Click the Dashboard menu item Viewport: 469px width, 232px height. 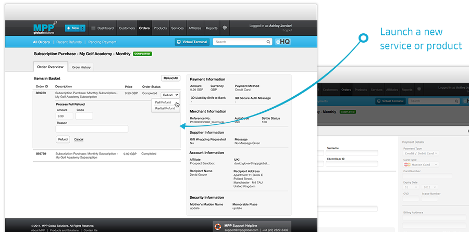click(102, 28)
